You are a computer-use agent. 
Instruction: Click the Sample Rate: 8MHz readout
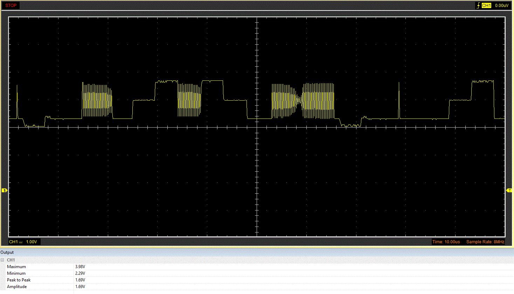click(485, 242)
